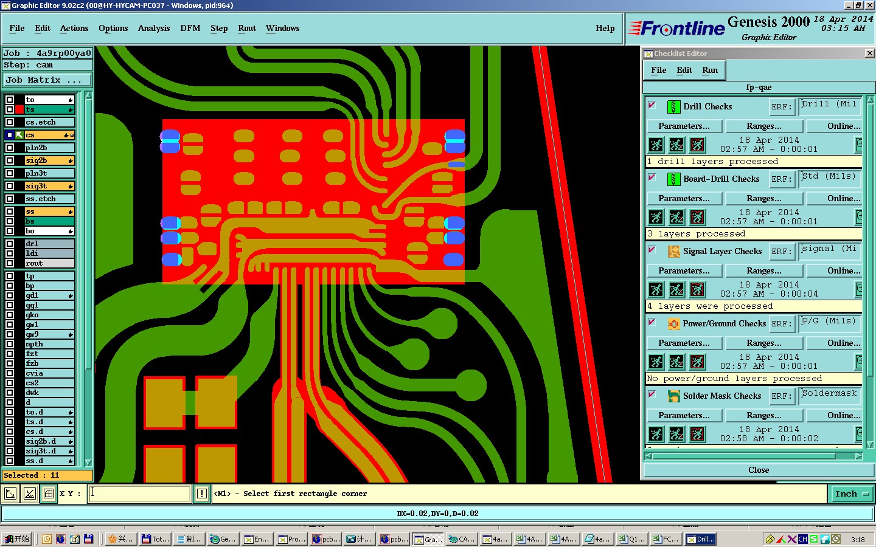Click the layer list vertical scrollbar

click(x=88, y=280)
